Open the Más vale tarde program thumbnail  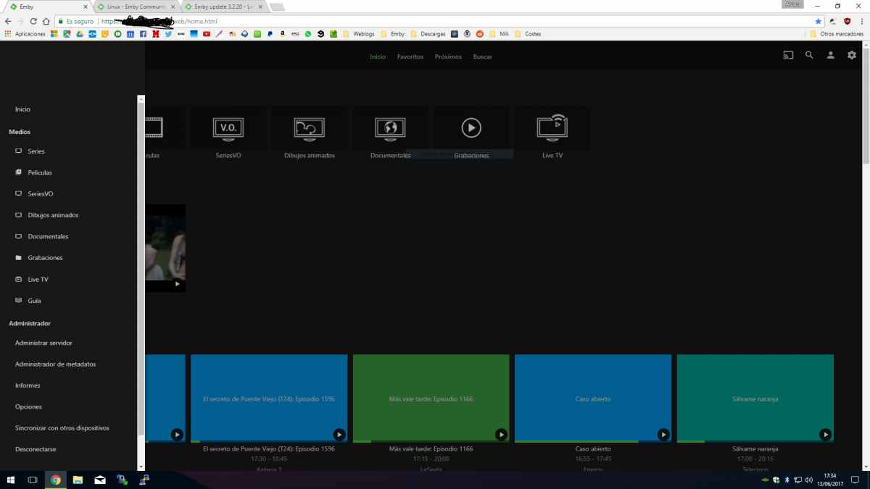point(431,397)
